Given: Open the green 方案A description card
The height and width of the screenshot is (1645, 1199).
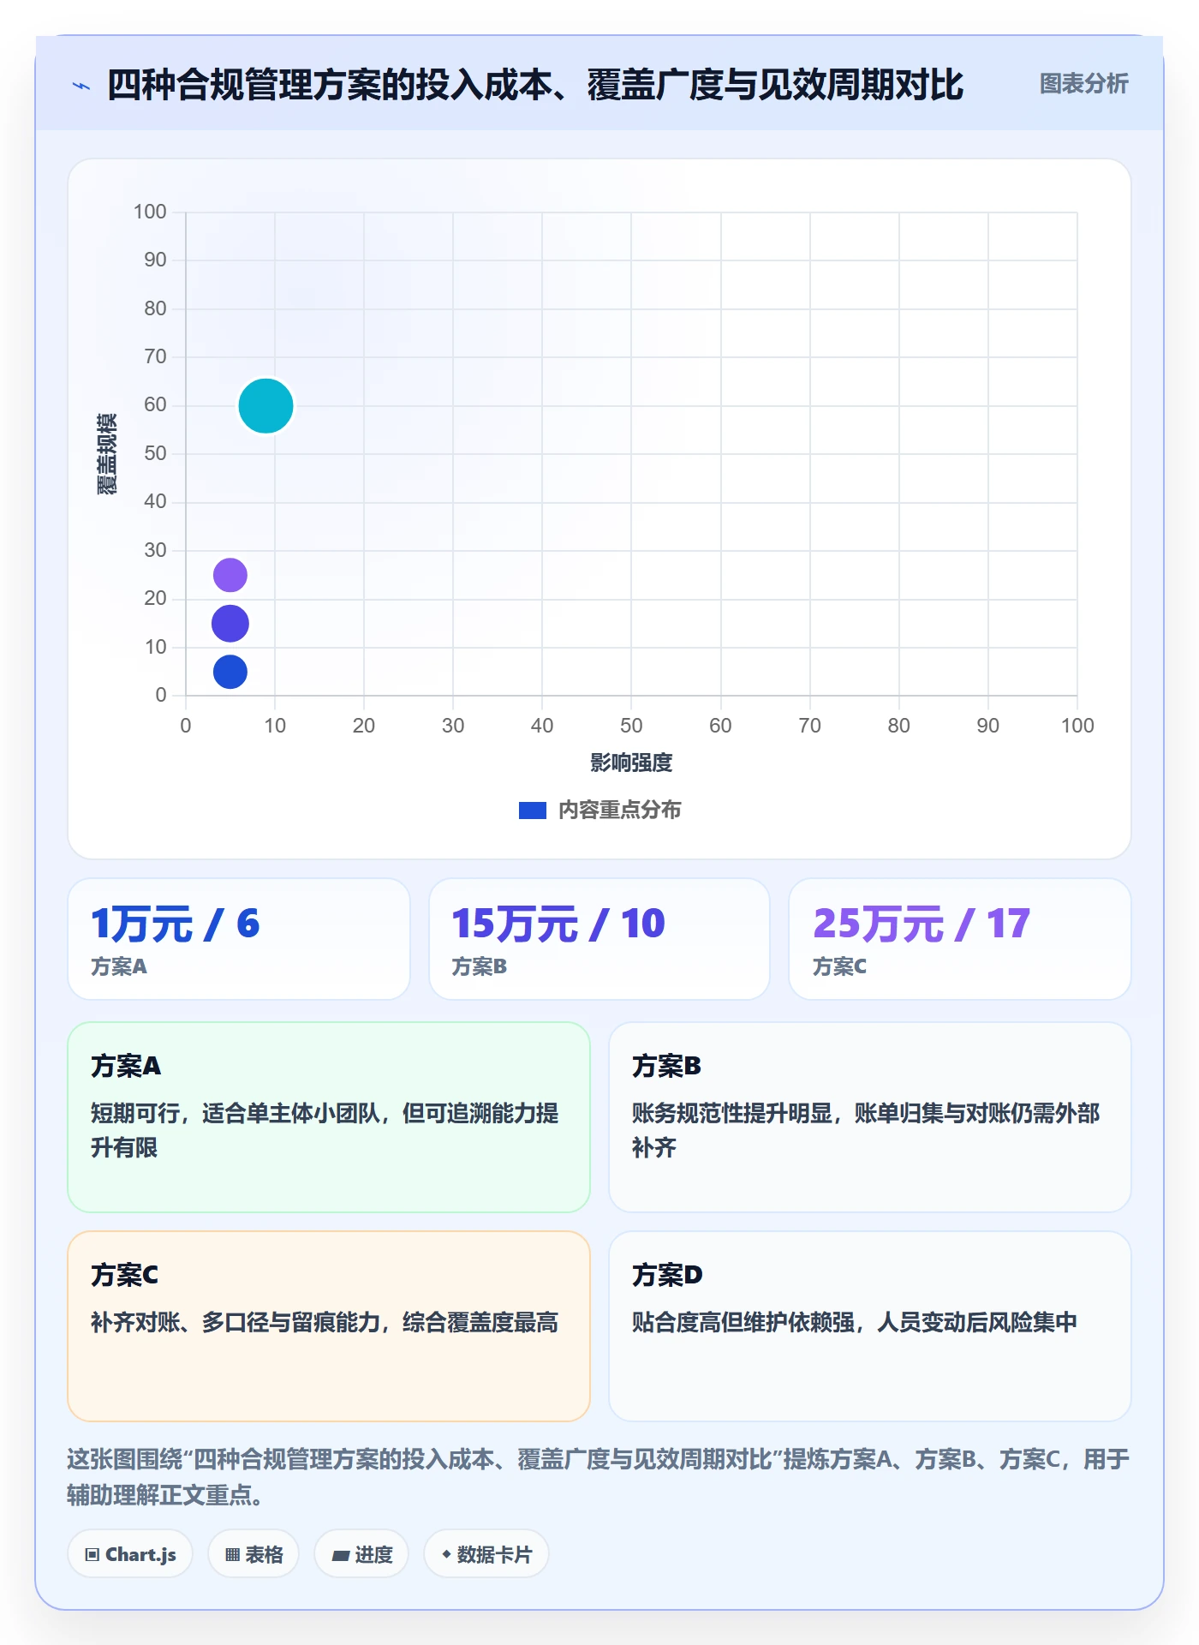Looking at the screenshot, I should click(329, 1117).
